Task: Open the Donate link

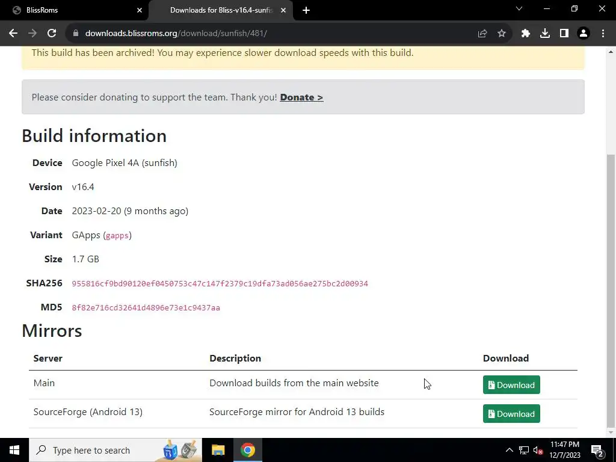Action: coord(301,97)
